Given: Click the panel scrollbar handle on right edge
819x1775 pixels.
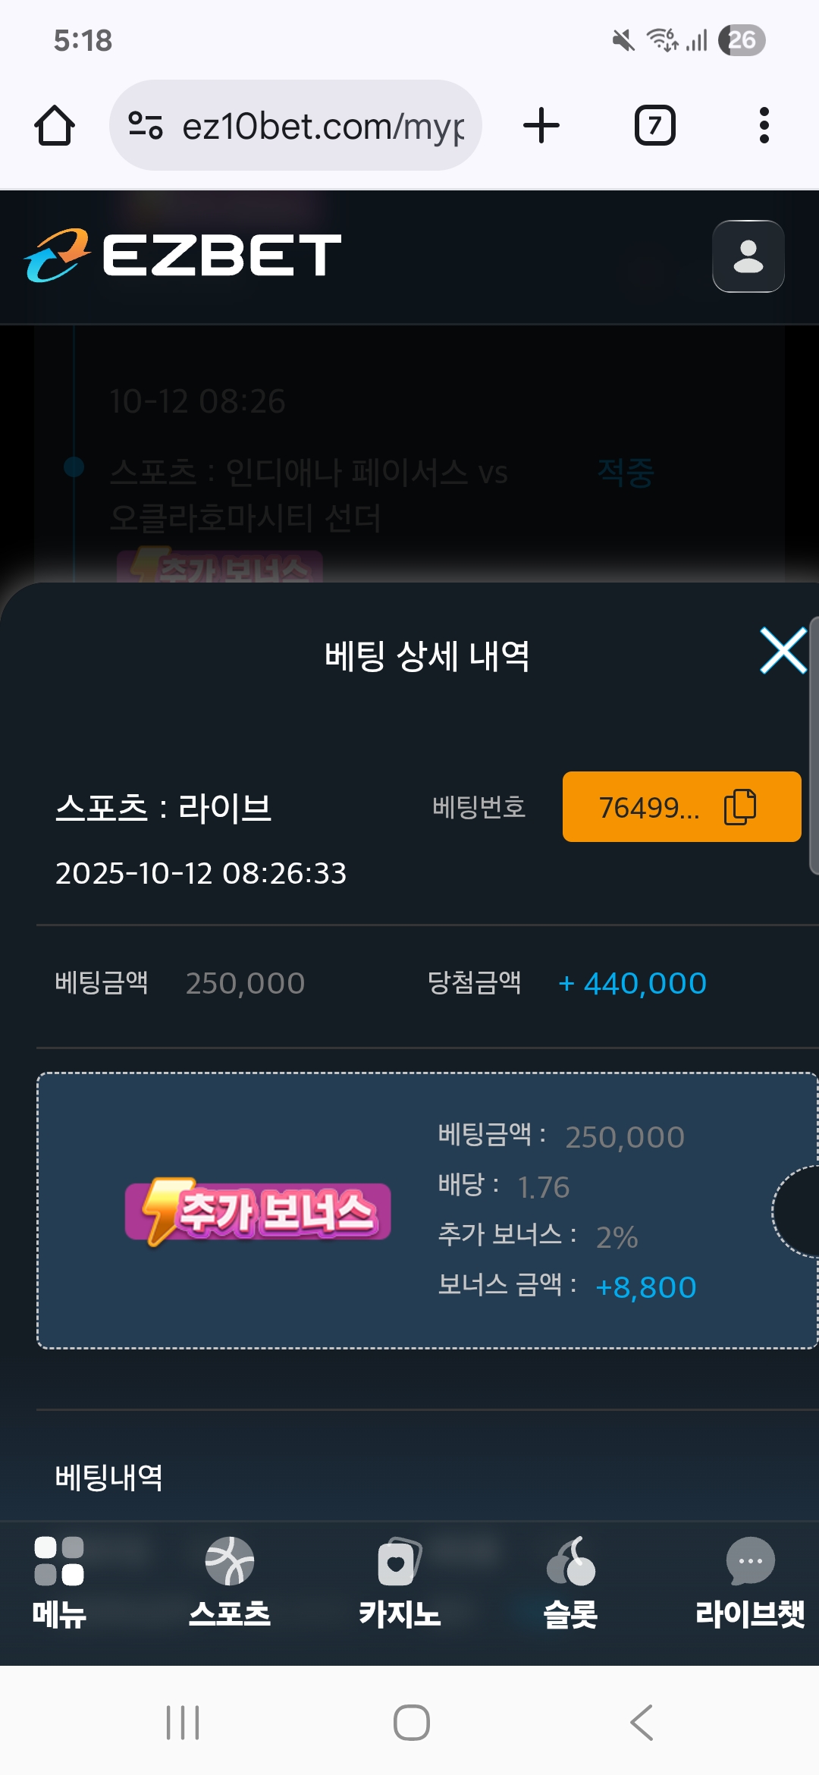Looking at the screenshot, I should point(814,746).
